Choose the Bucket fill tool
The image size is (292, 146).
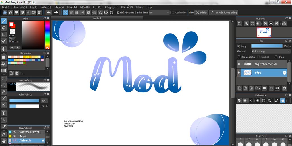tap(3, 64)
